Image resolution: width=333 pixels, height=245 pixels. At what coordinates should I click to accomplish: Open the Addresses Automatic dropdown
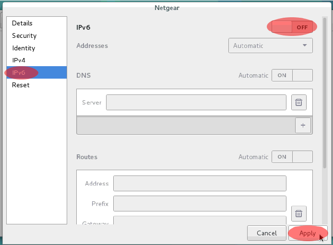pos(270,46)
